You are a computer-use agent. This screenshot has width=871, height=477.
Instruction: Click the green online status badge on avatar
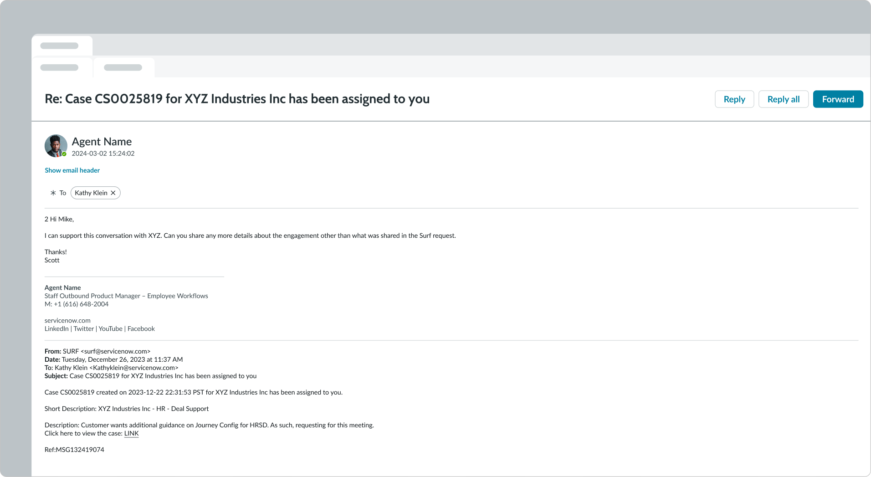point(64,154)
